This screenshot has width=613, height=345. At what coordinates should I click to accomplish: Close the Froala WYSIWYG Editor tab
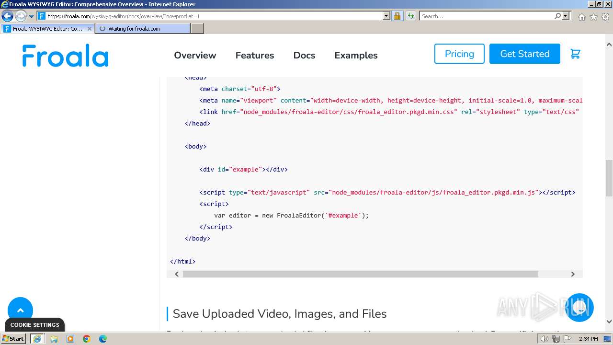coord(90,29)
